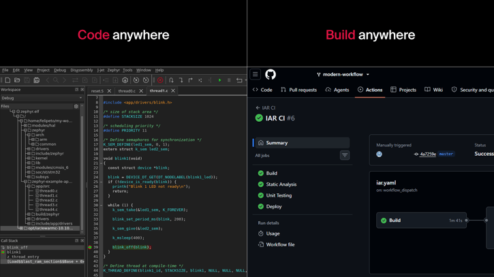This screenshot has width=494, height=277.
Task: Open GitHub Projects tab
Action: tap(403, 90)
